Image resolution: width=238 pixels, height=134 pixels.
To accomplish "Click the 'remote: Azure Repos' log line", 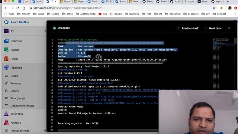I will (71, 107).
